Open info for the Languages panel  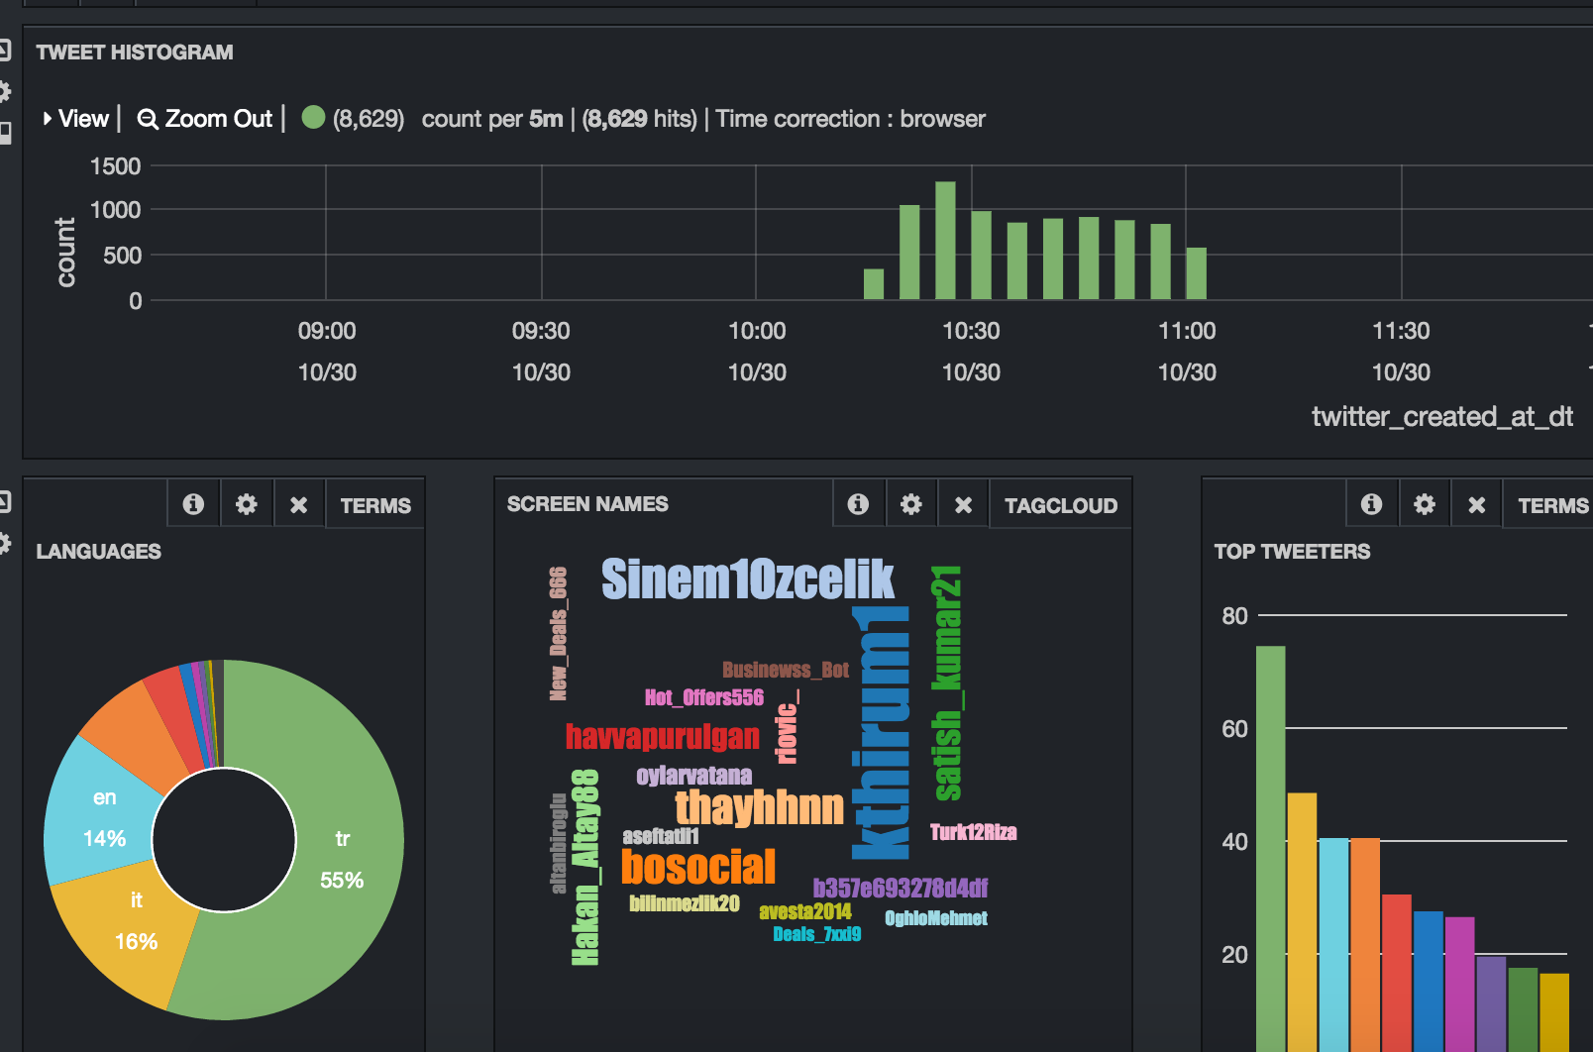192,503
